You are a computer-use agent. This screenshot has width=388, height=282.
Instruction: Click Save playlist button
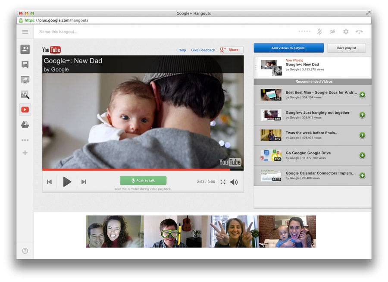(347, 48)
